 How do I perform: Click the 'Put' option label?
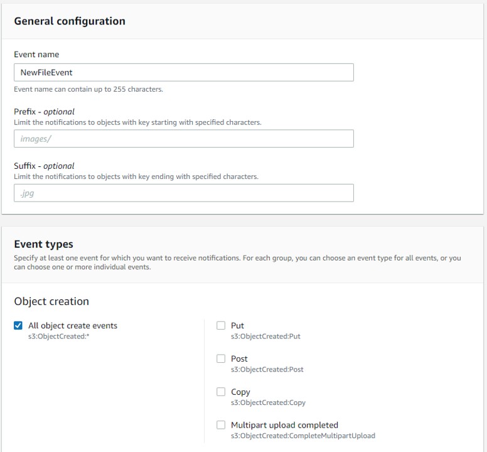[237, 326]
